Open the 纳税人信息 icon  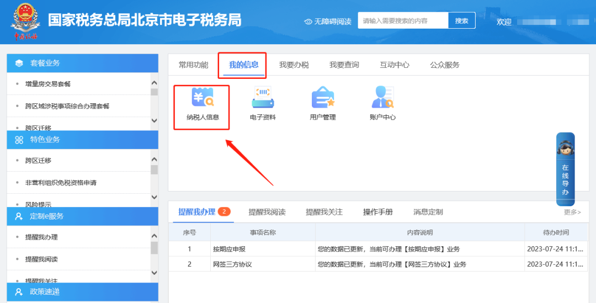tap(202, 98)
